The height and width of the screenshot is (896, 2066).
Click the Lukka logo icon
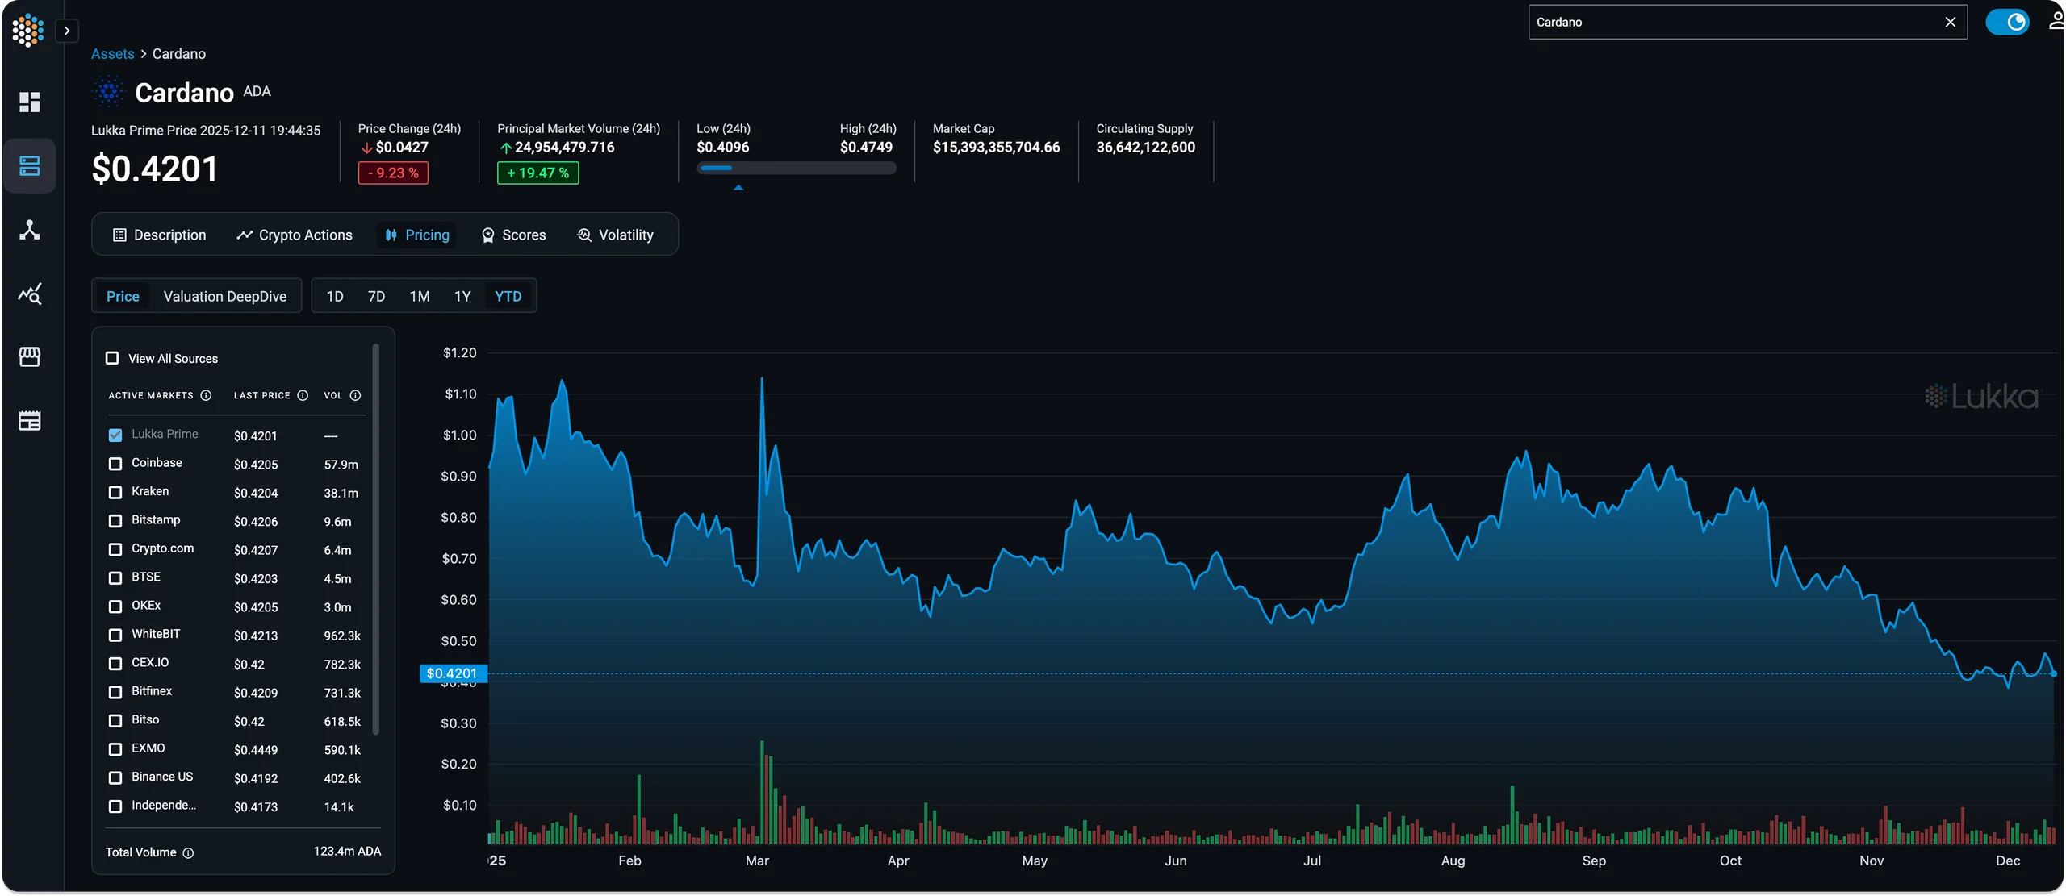pyautogui.click(x=28, y=30)
